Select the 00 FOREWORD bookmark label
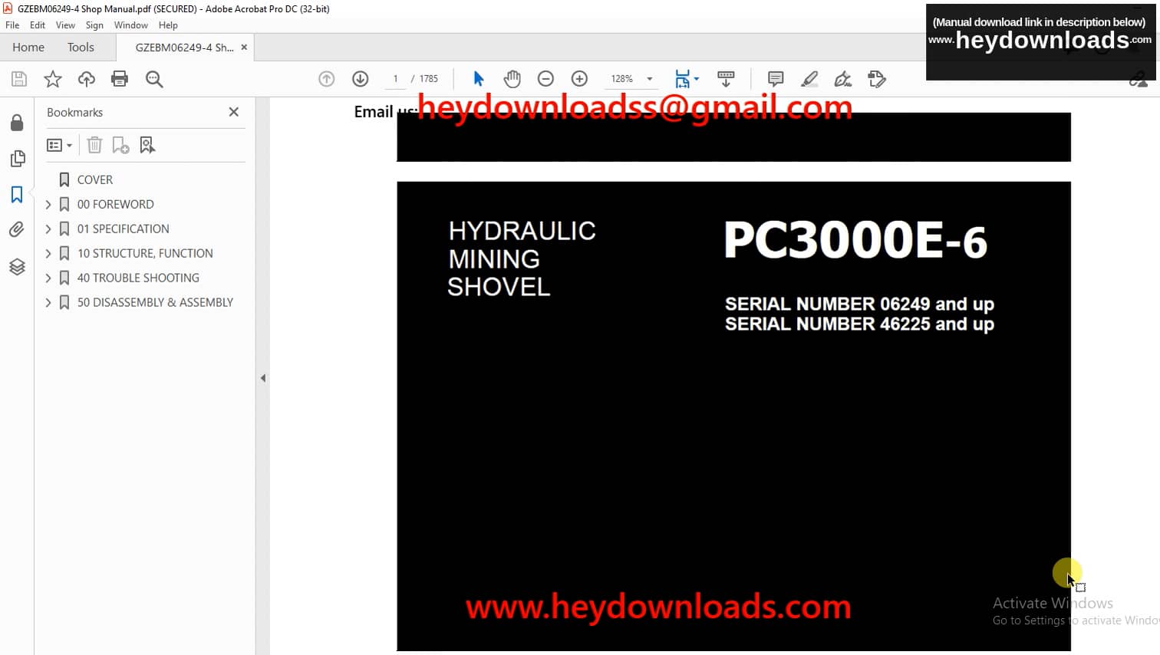1160x655 pixels. [116, 204]
